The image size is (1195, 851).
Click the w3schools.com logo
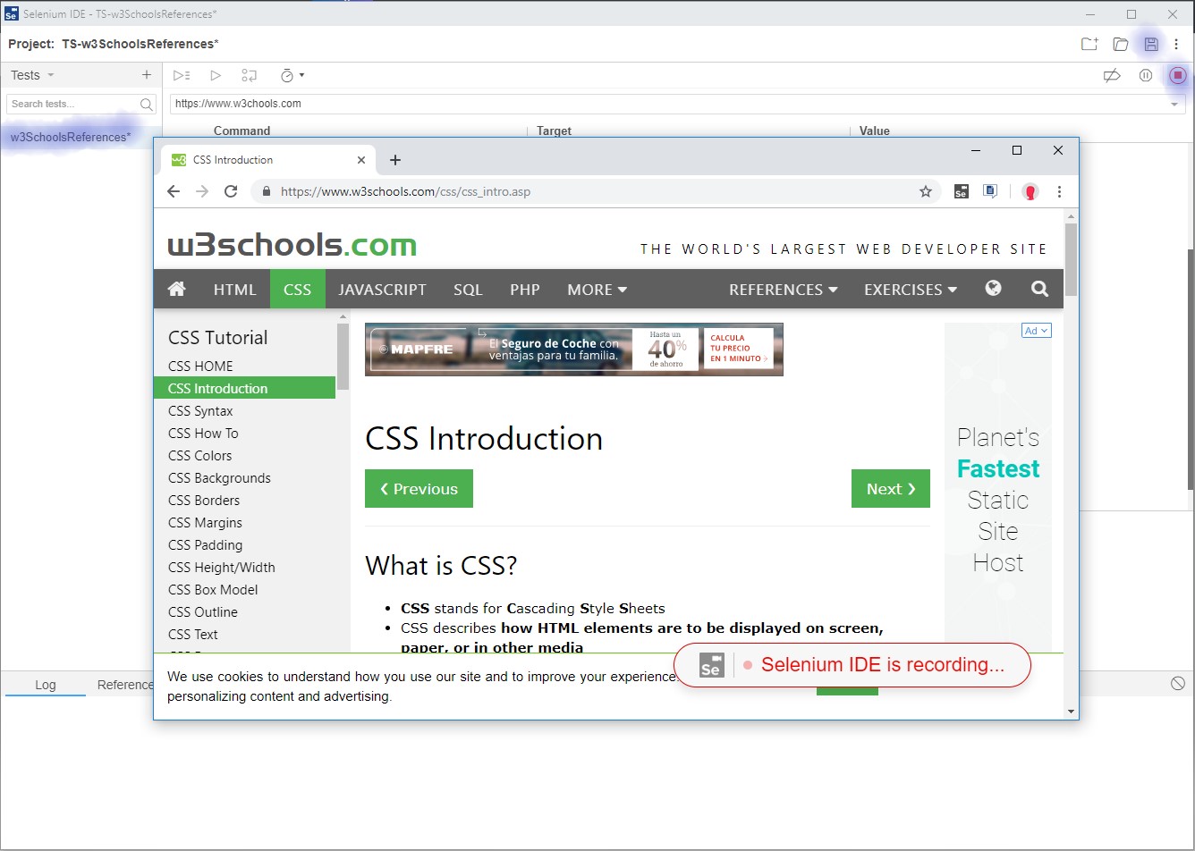[x=292, y=245]
